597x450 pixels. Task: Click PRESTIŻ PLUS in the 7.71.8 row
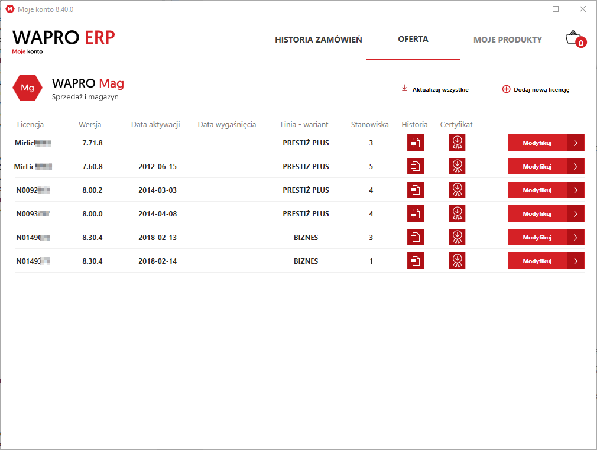(x=306, y=143)
